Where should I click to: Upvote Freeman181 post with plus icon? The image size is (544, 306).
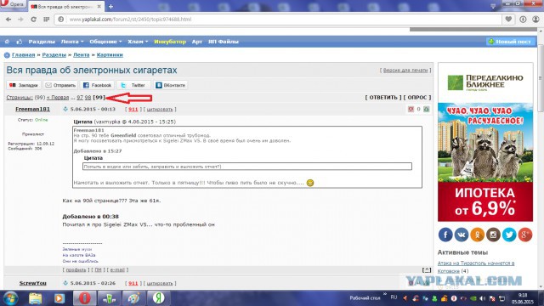[427, 110]
